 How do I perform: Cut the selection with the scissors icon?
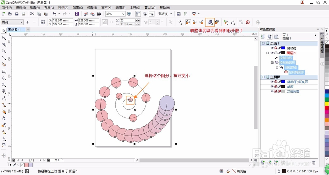coord(32,14)
